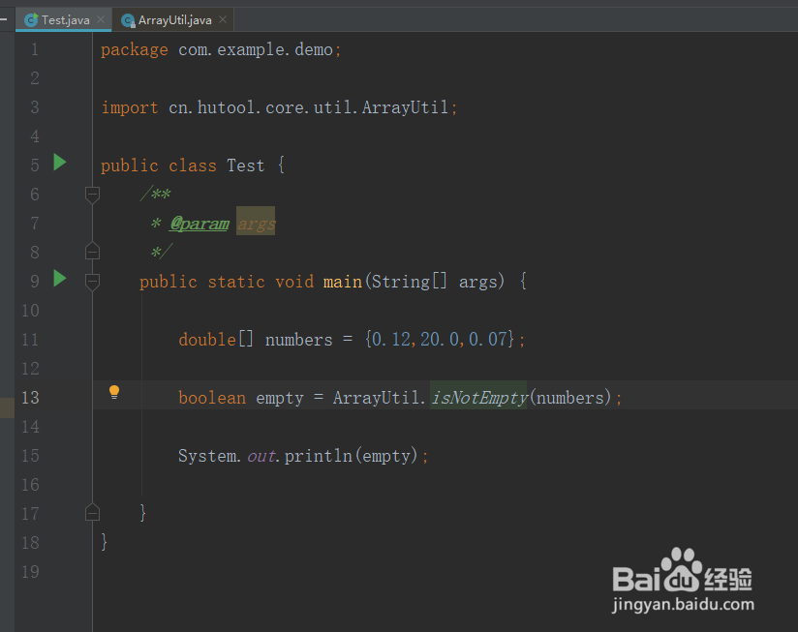Collapse the main method at line 9
798x632 pixels.
[92, 283]
